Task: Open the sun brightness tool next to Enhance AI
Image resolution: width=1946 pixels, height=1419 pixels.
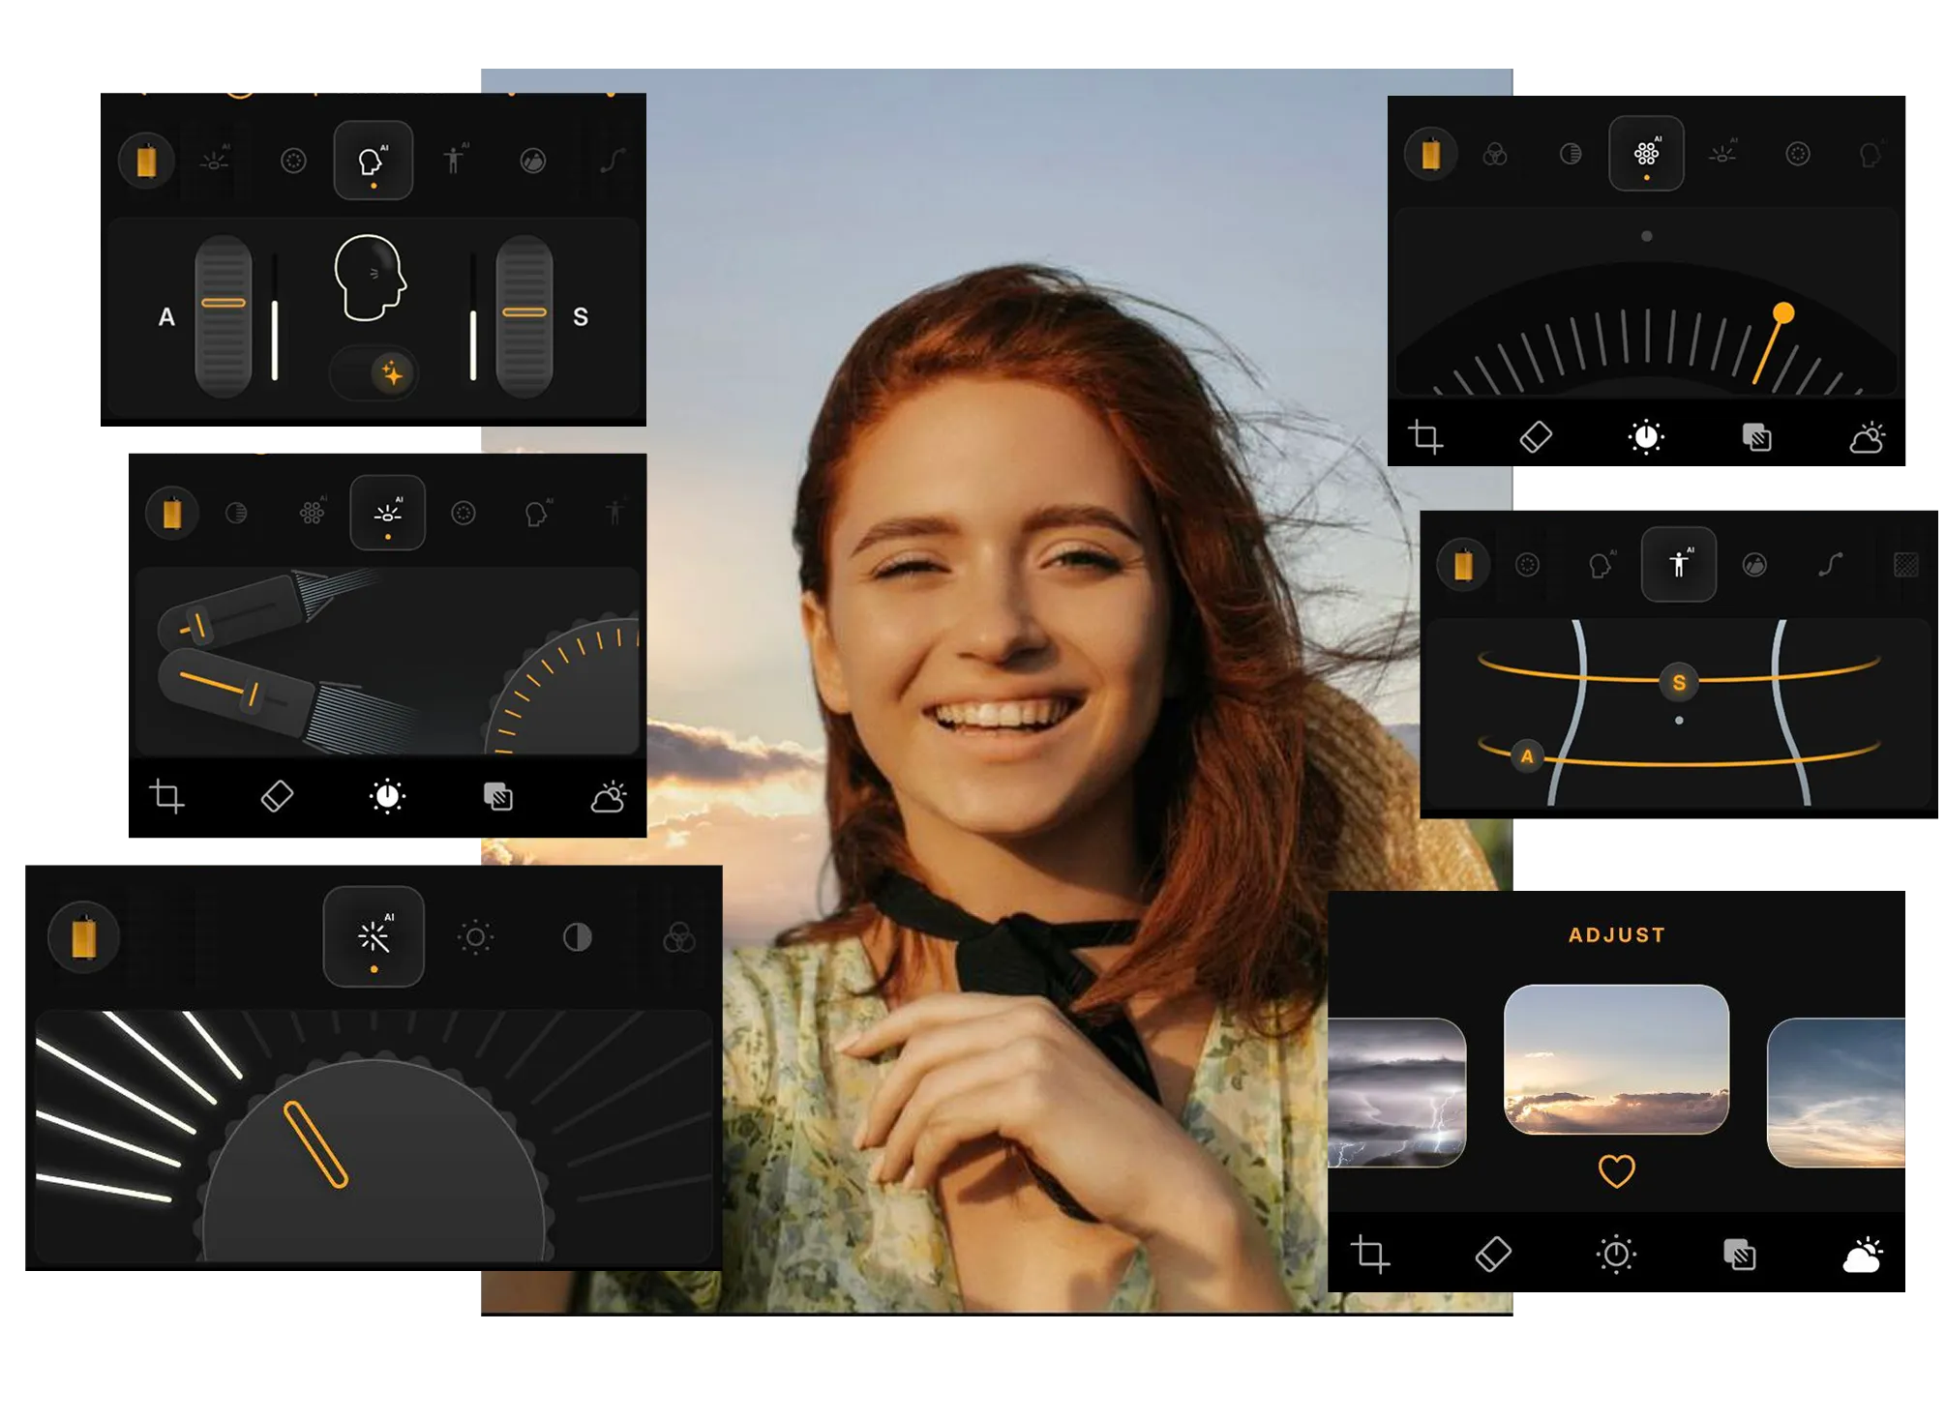Action: 475,936
